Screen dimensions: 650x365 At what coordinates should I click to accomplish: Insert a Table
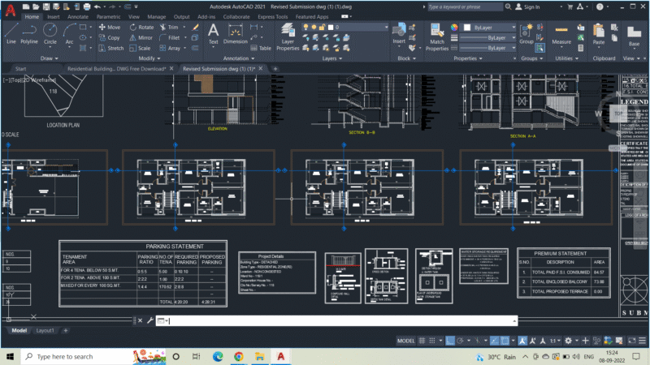click(261, 48)
